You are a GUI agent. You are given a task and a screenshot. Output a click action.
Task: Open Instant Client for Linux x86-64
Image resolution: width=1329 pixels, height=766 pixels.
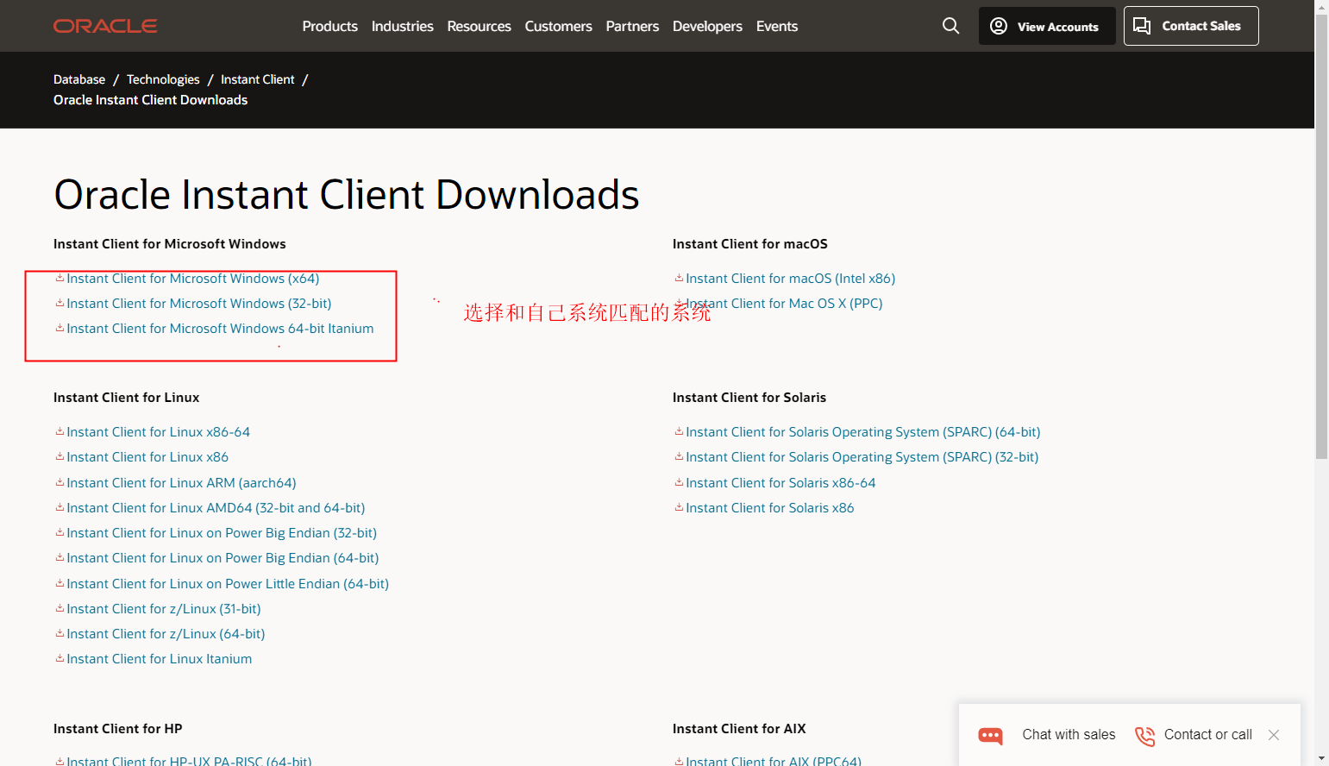point(158,432)
